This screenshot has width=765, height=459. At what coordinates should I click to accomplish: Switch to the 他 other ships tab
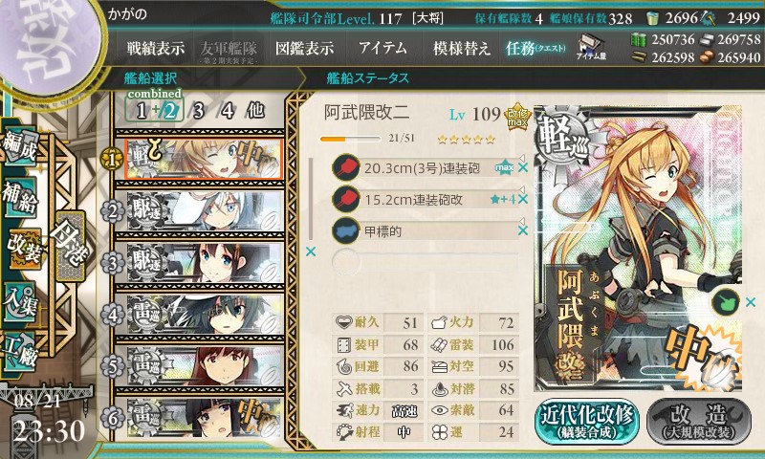coord(255,110)
